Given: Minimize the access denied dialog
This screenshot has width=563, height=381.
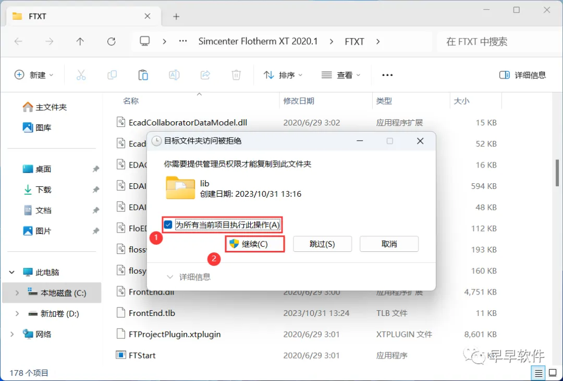Looking at the screenshot, I should tap(360, 141).
